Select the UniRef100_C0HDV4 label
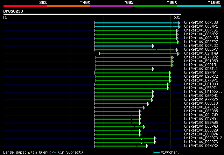The image size is (224, 155). coord(201,134)
